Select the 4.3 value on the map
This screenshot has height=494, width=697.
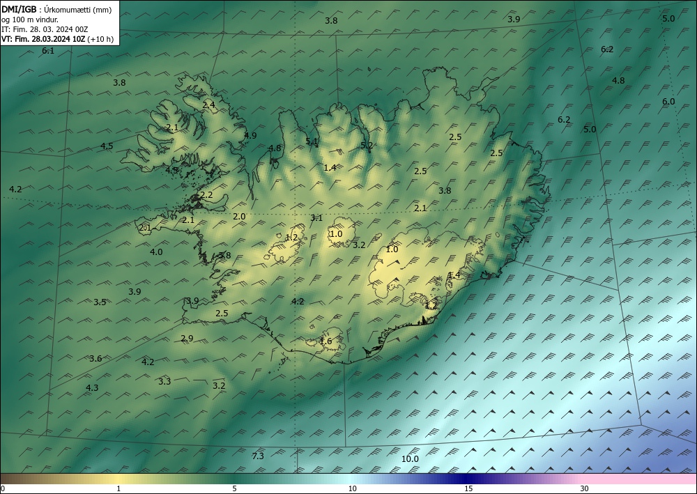pyautogui.click(x=92, y=388)
